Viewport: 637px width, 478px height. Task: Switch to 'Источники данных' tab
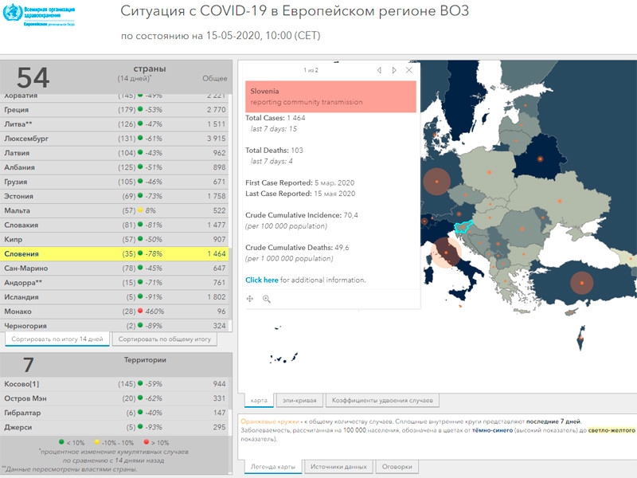pyautogui.click(x=338, y=467)
